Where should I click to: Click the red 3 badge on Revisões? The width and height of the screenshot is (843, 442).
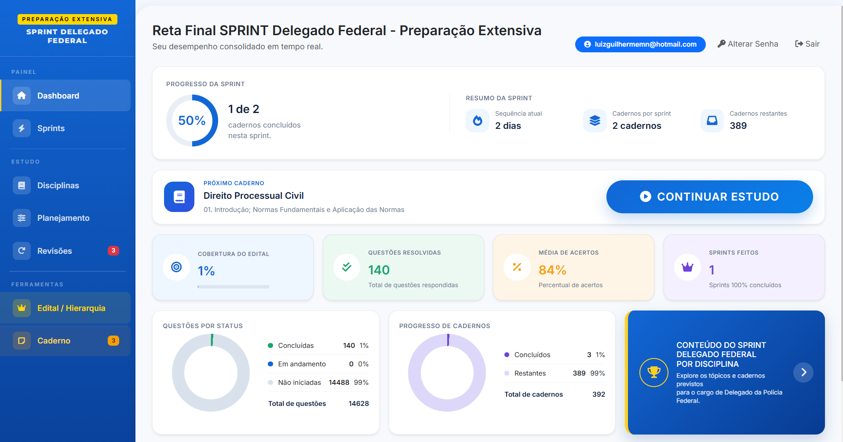click(113, 251)
